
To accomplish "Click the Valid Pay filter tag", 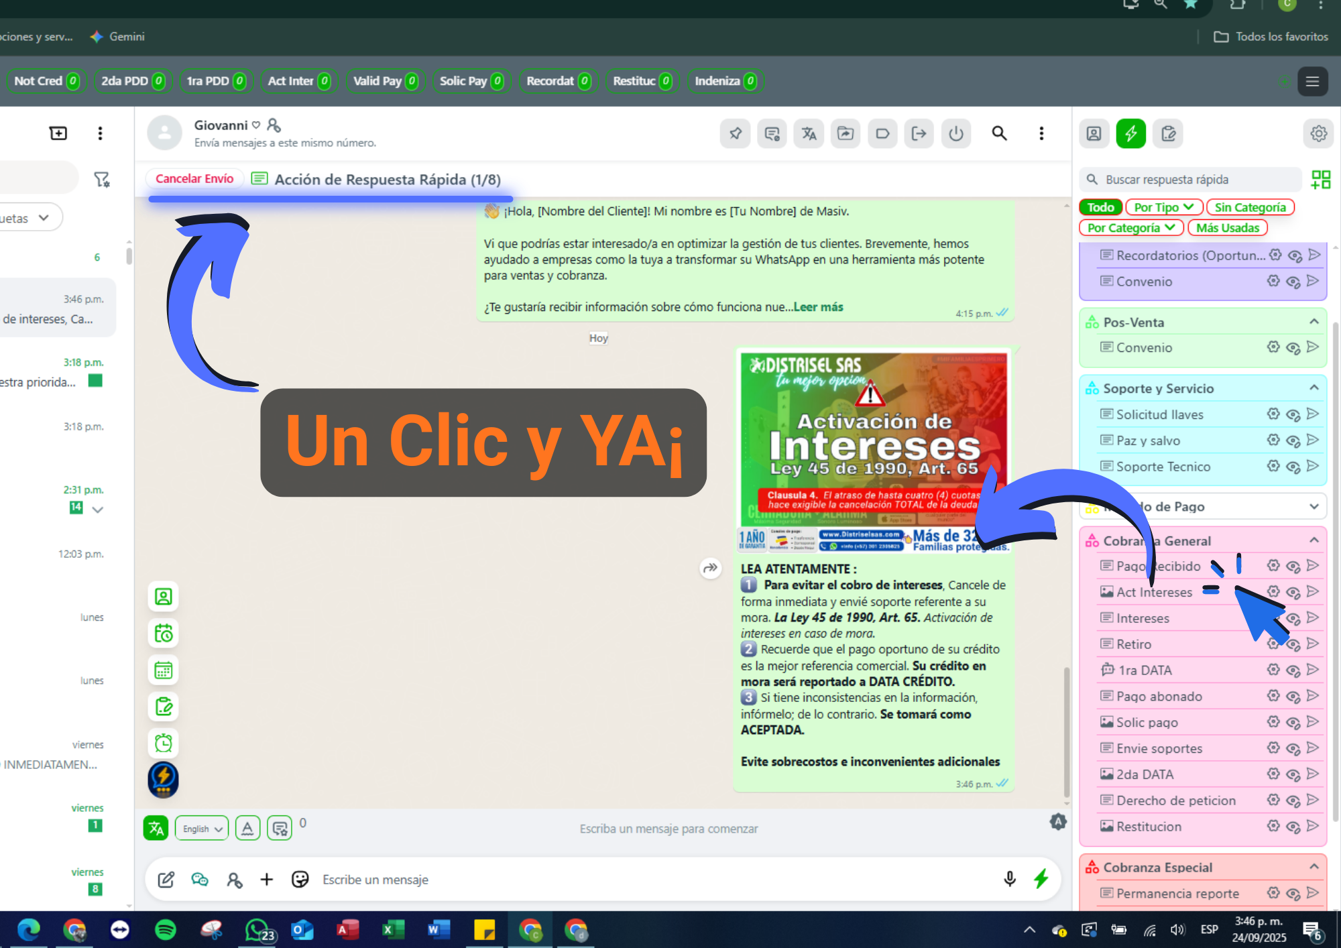I will pos(385,80).
